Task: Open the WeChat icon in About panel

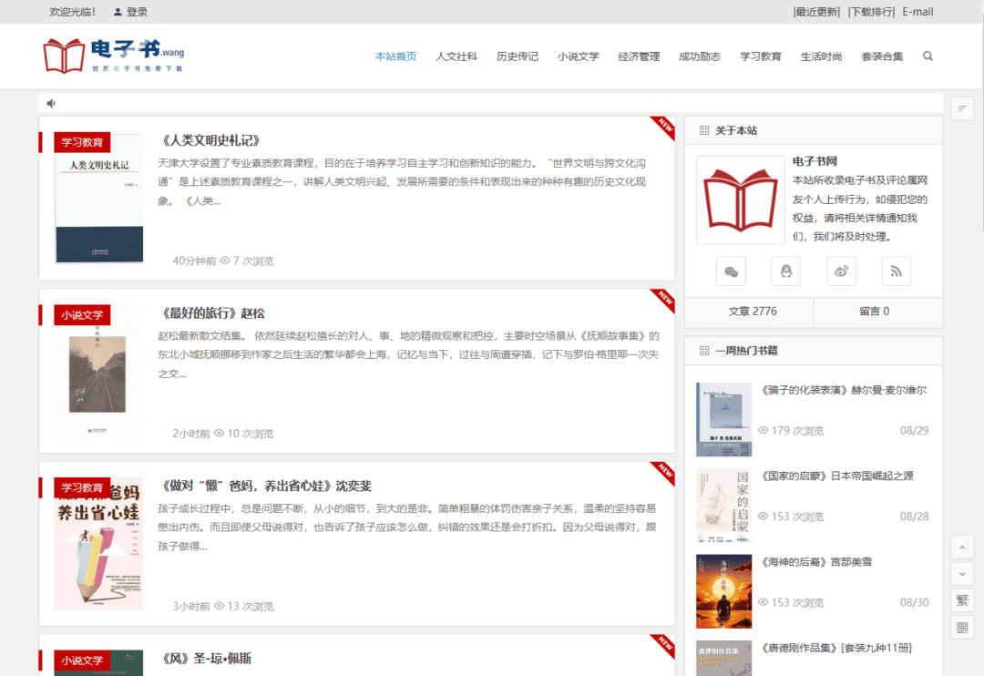Action: click(x=731, y=271)
